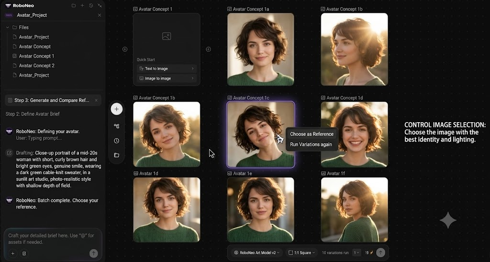Viewport: 490px width, 262px height.
Task: Select Choose as Reference from context menu
Action: tap(312, 134)
